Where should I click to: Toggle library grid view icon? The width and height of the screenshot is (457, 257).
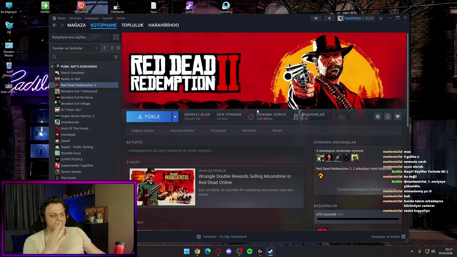(116, 37)
